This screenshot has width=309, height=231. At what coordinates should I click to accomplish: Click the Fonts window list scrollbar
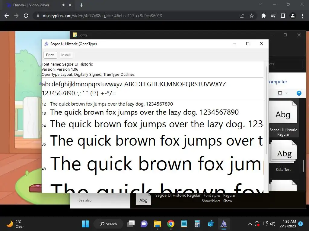tap(304, 166)
